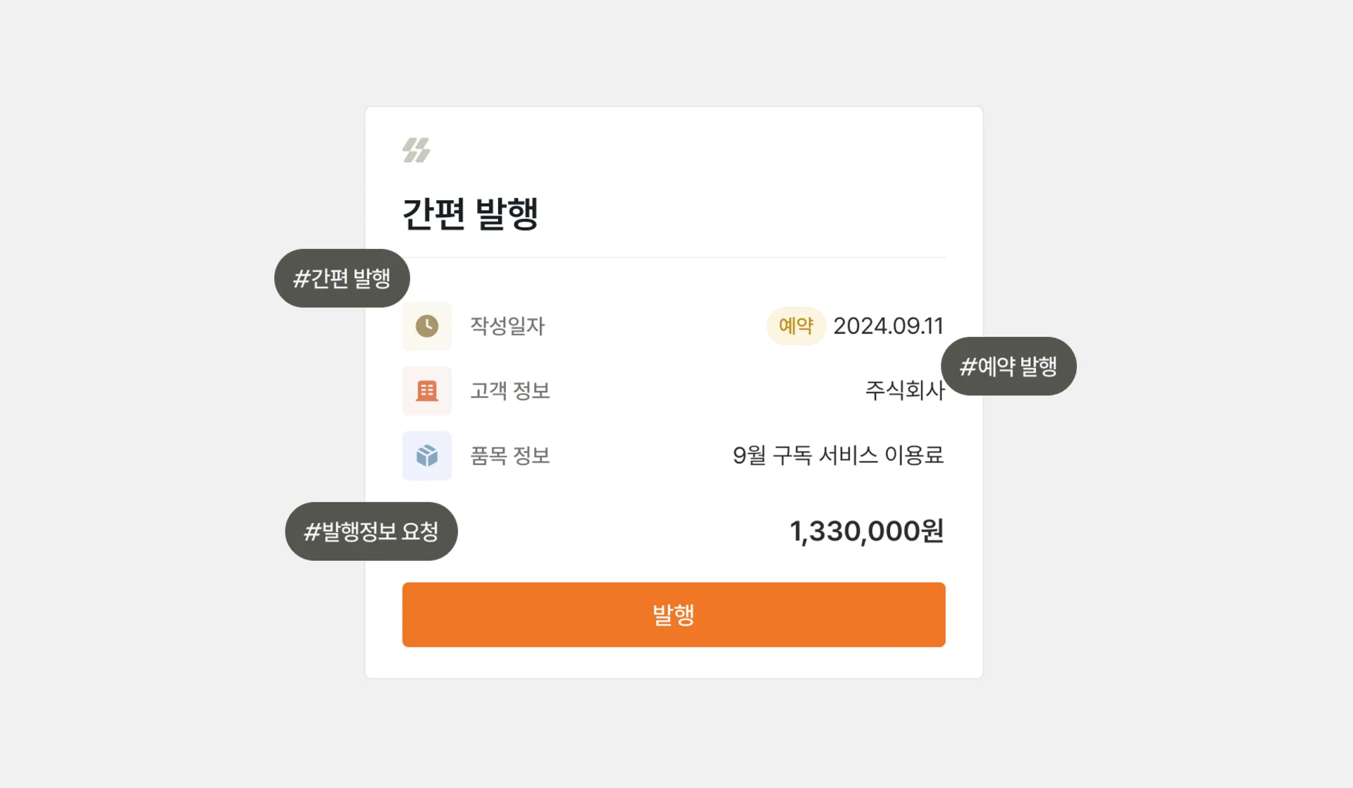Screen dimensions: 1353x788
Task: Expand the 주식회사 customer selector
Action: (x=904, y=391)
